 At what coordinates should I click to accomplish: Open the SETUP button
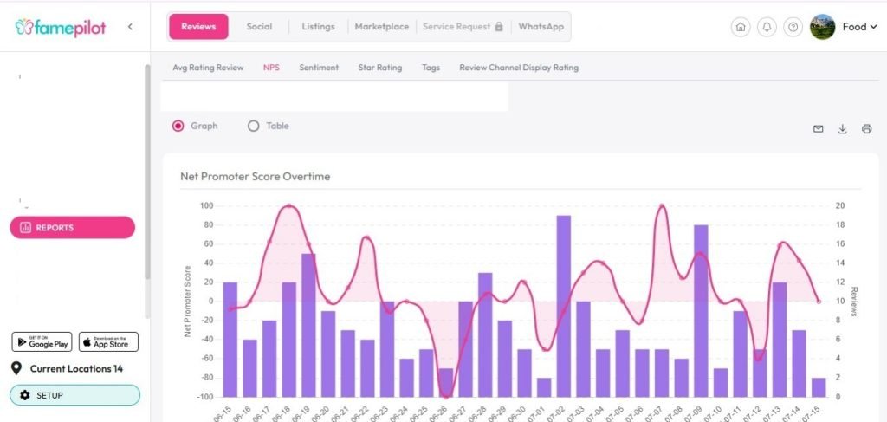point(74,395)
